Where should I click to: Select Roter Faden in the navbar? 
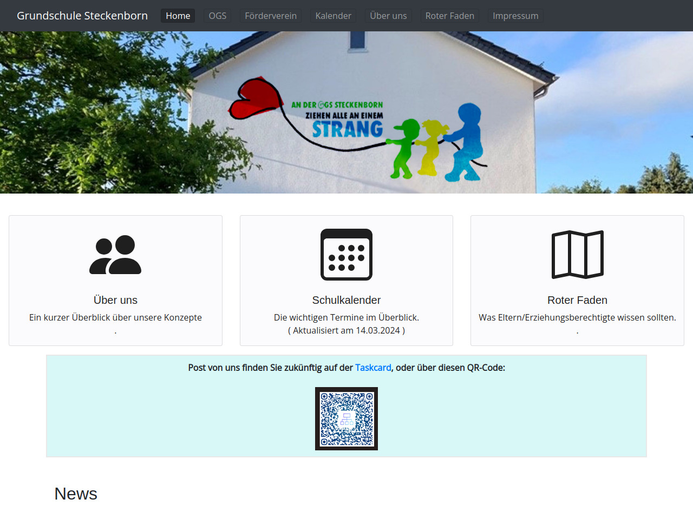pos(450,16)
